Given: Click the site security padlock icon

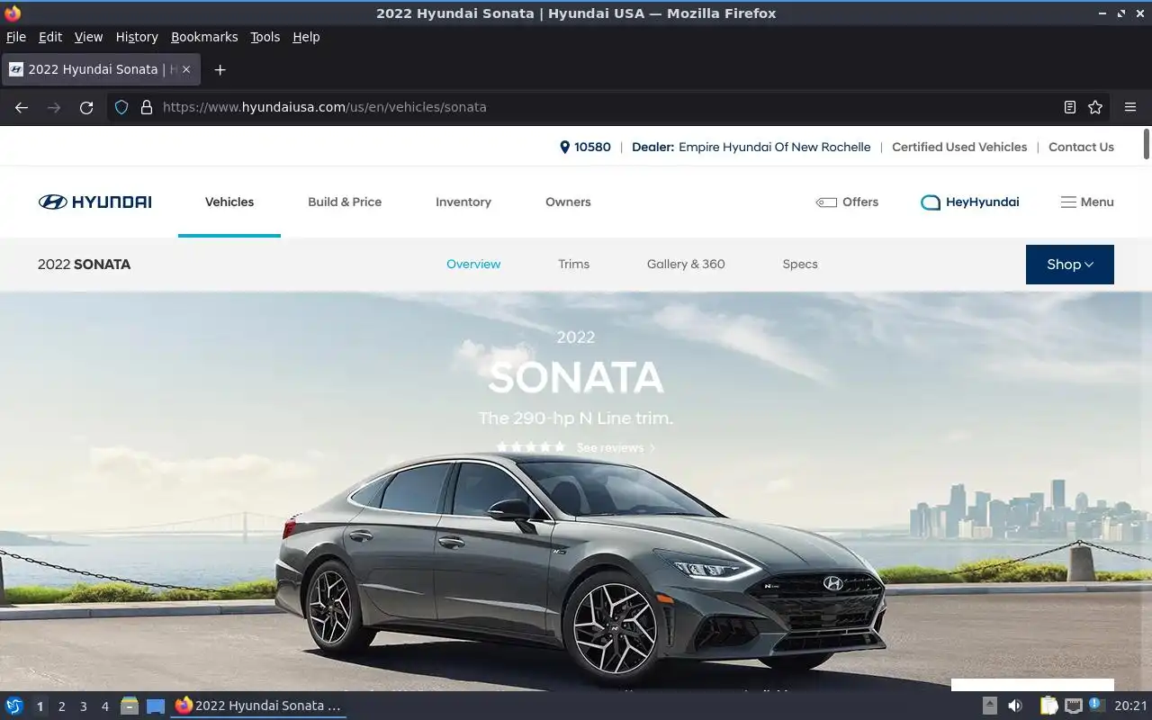Looking at the screenshot, I should (147, 107).
